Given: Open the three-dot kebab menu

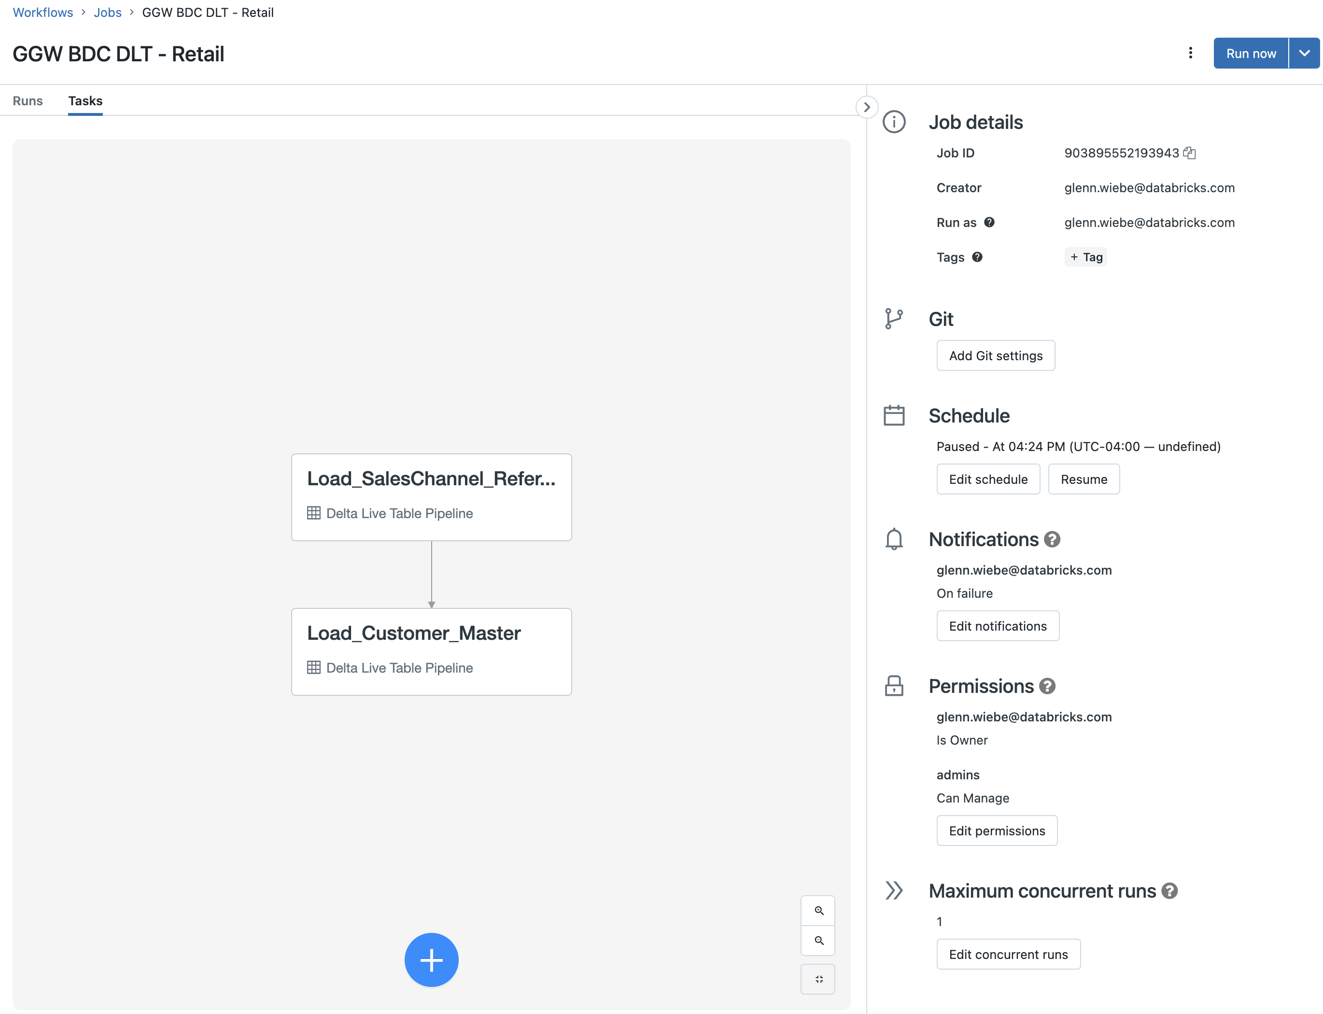Looking at the screenshot, I should pyautogui.click(x=1190, y=53).
